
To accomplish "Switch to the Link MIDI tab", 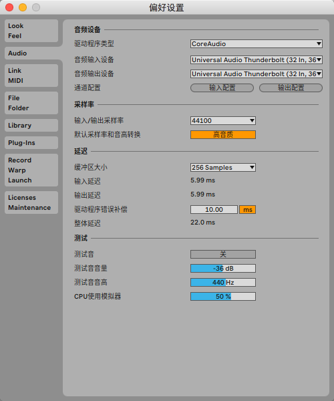I will 31,76.
